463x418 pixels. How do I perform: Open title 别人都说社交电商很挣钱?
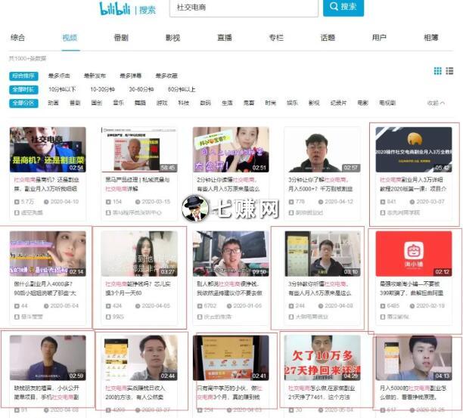pyautogui.click(x=229, y=289)
